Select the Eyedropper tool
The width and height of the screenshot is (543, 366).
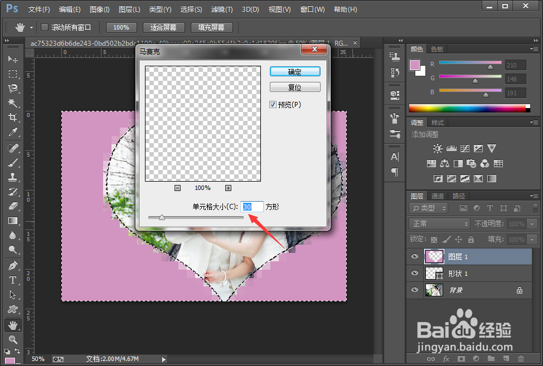tap(13, 132)
